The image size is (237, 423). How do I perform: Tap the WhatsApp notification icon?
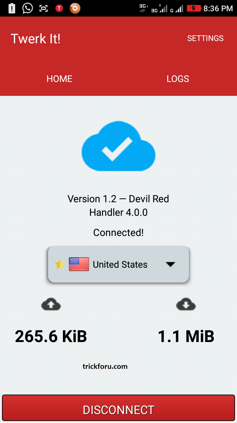tap(28, 8)
